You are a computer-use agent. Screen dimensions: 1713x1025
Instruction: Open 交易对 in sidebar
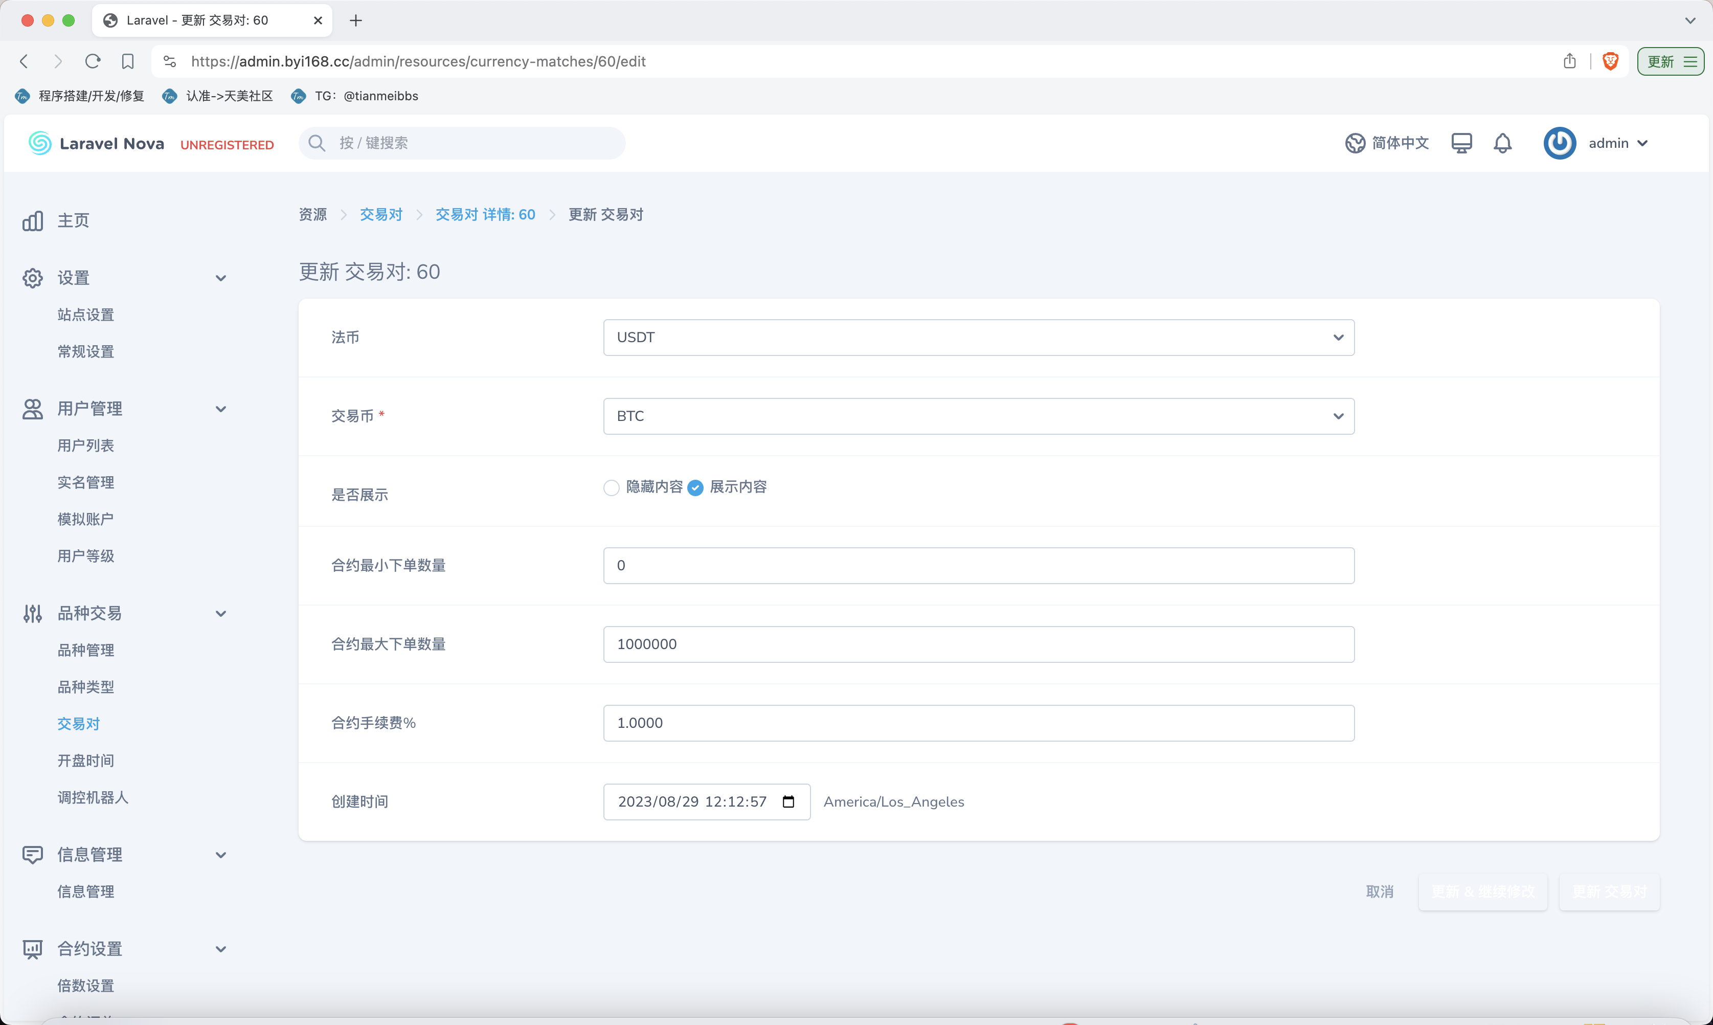coord(79,724)
